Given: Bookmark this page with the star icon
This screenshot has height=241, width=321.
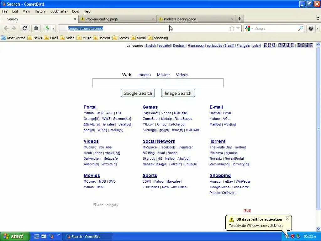Looking at the screenshot, I should pyautogui.click(x=232, y=28).
